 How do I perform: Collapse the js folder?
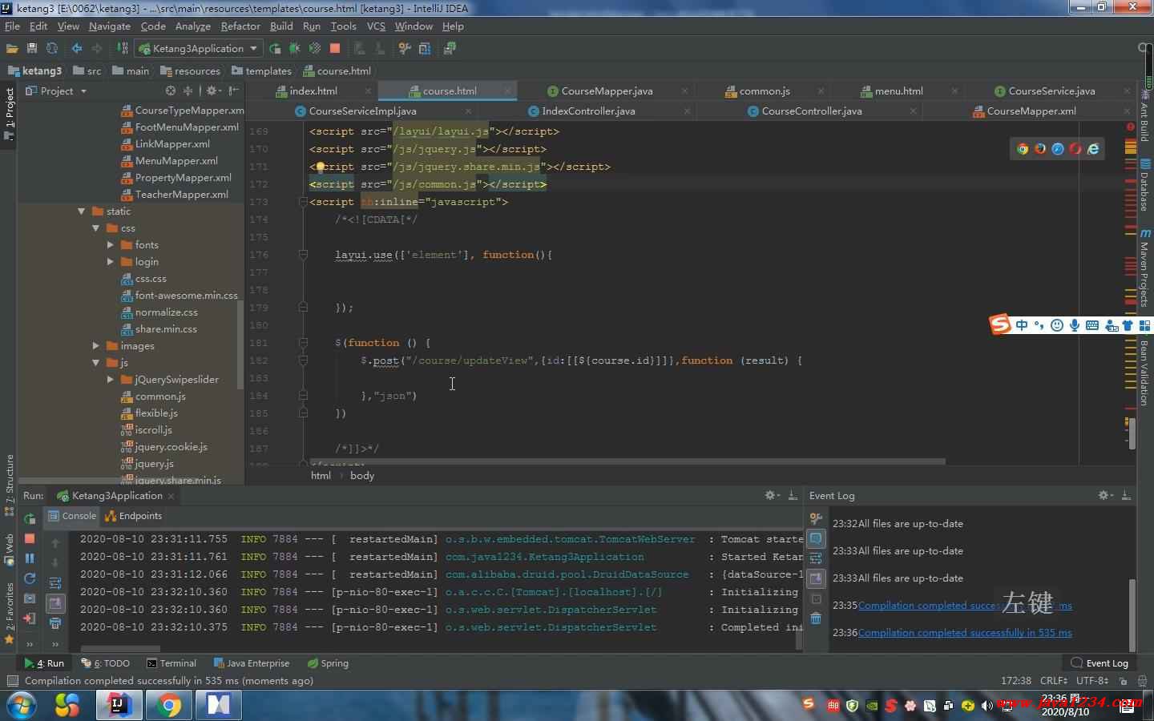click(x=95, y=363)
